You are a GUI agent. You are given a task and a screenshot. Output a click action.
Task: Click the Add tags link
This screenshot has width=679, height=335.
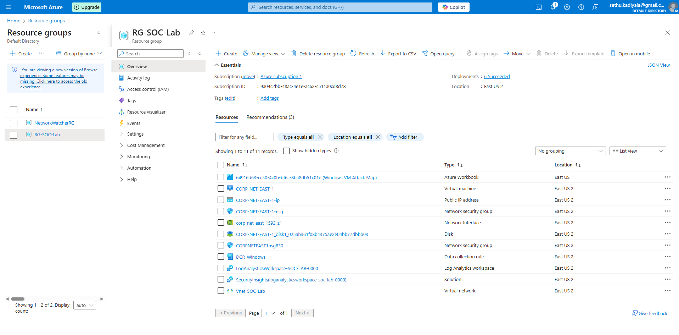270,98
